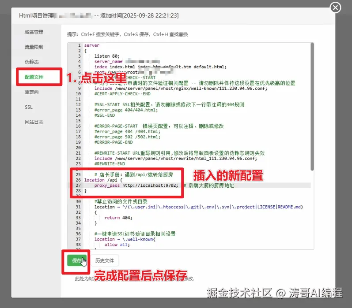Close the Html project management dialog
The image size is (352, 308).
coord(335,7)
